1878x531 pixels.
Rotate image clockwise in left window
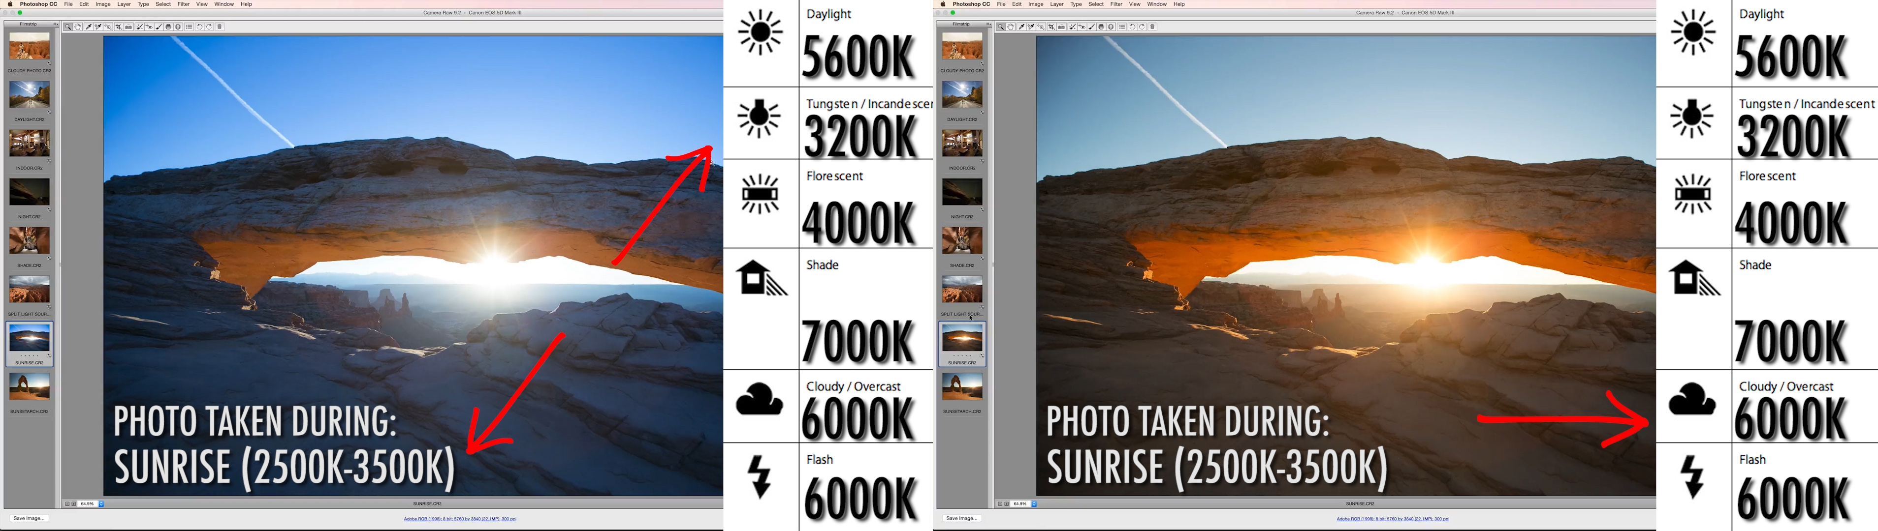[x=209, y=27]
